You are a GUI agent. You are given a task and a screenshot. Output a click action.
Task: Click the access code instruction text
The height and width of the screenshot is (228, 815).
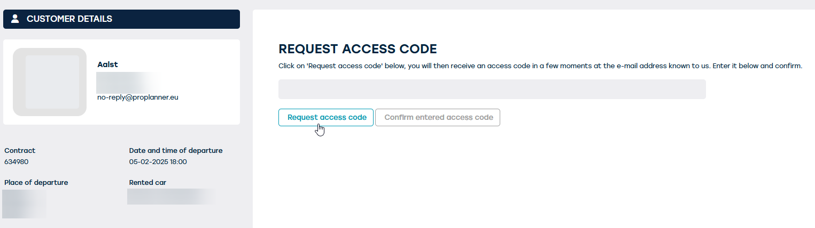click(540, 66)
